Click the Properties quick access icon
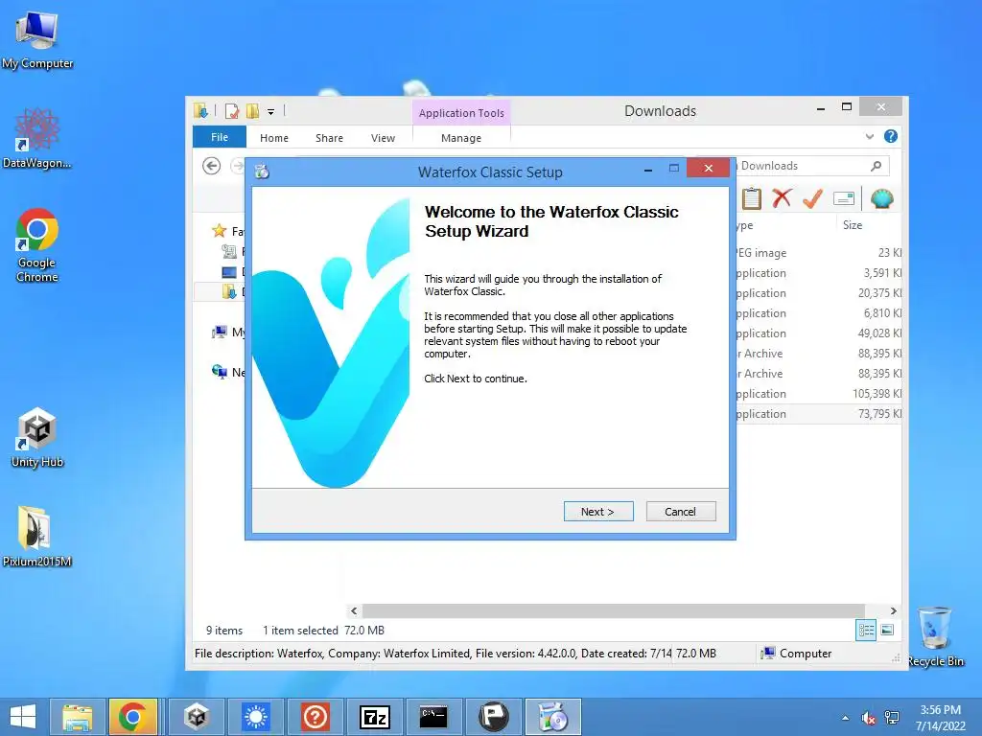This screenshot has width=982, height=736. 232,111
